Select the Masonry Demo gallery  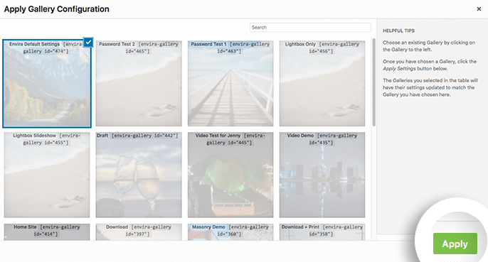pos(230,232)
